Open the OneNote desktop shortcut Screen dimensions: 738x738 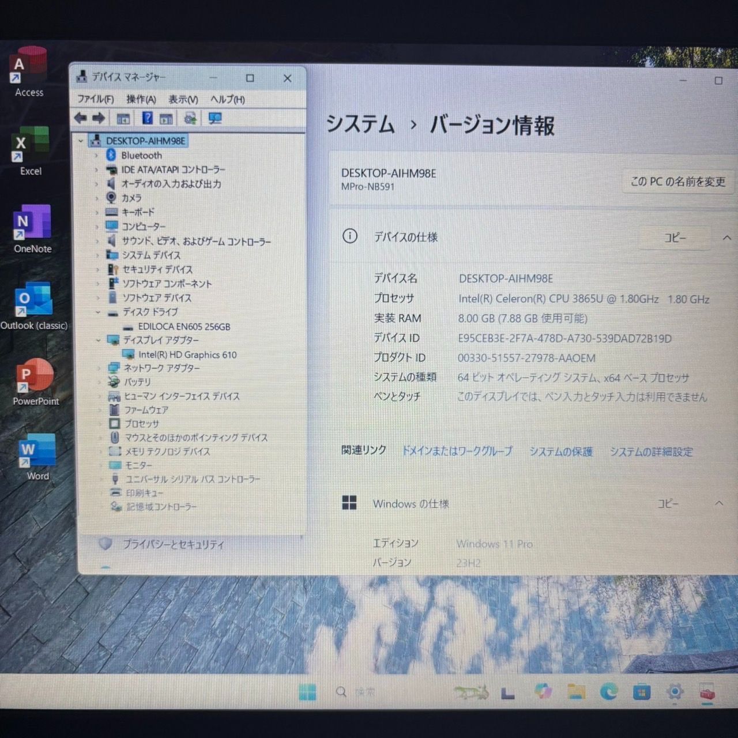pos(33,229)
